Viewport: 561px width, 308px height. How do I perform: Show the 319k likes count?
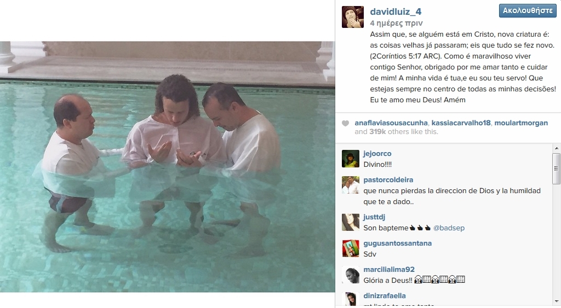click(x=377, y=132)
